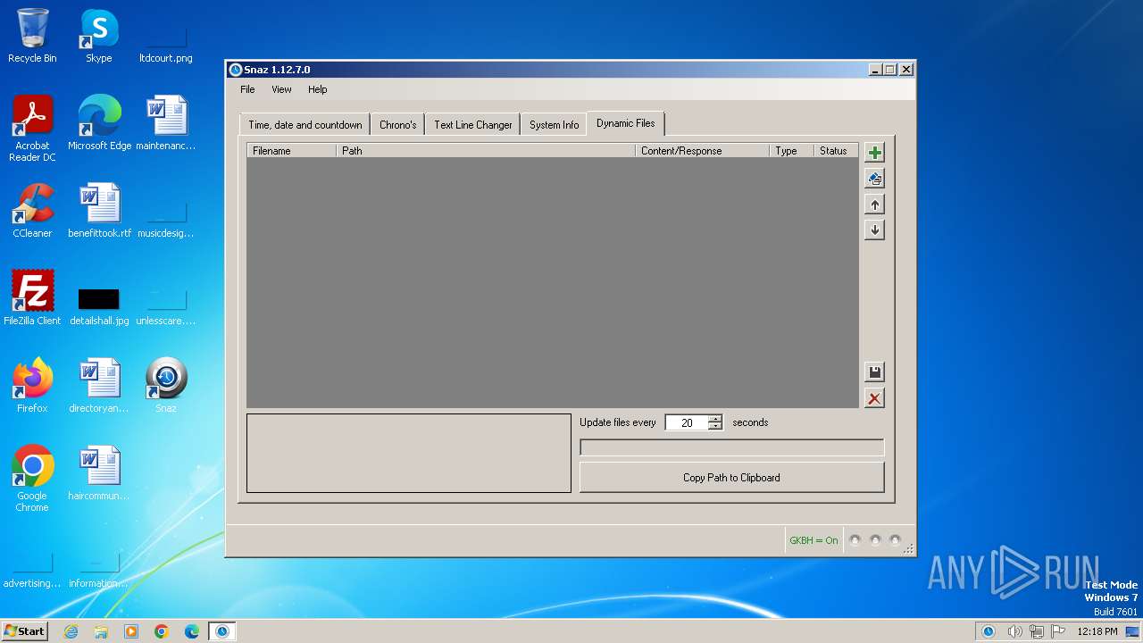Open Internet Explorer in taskbar
Screen dimensions: 1143x643
[71, 631]
